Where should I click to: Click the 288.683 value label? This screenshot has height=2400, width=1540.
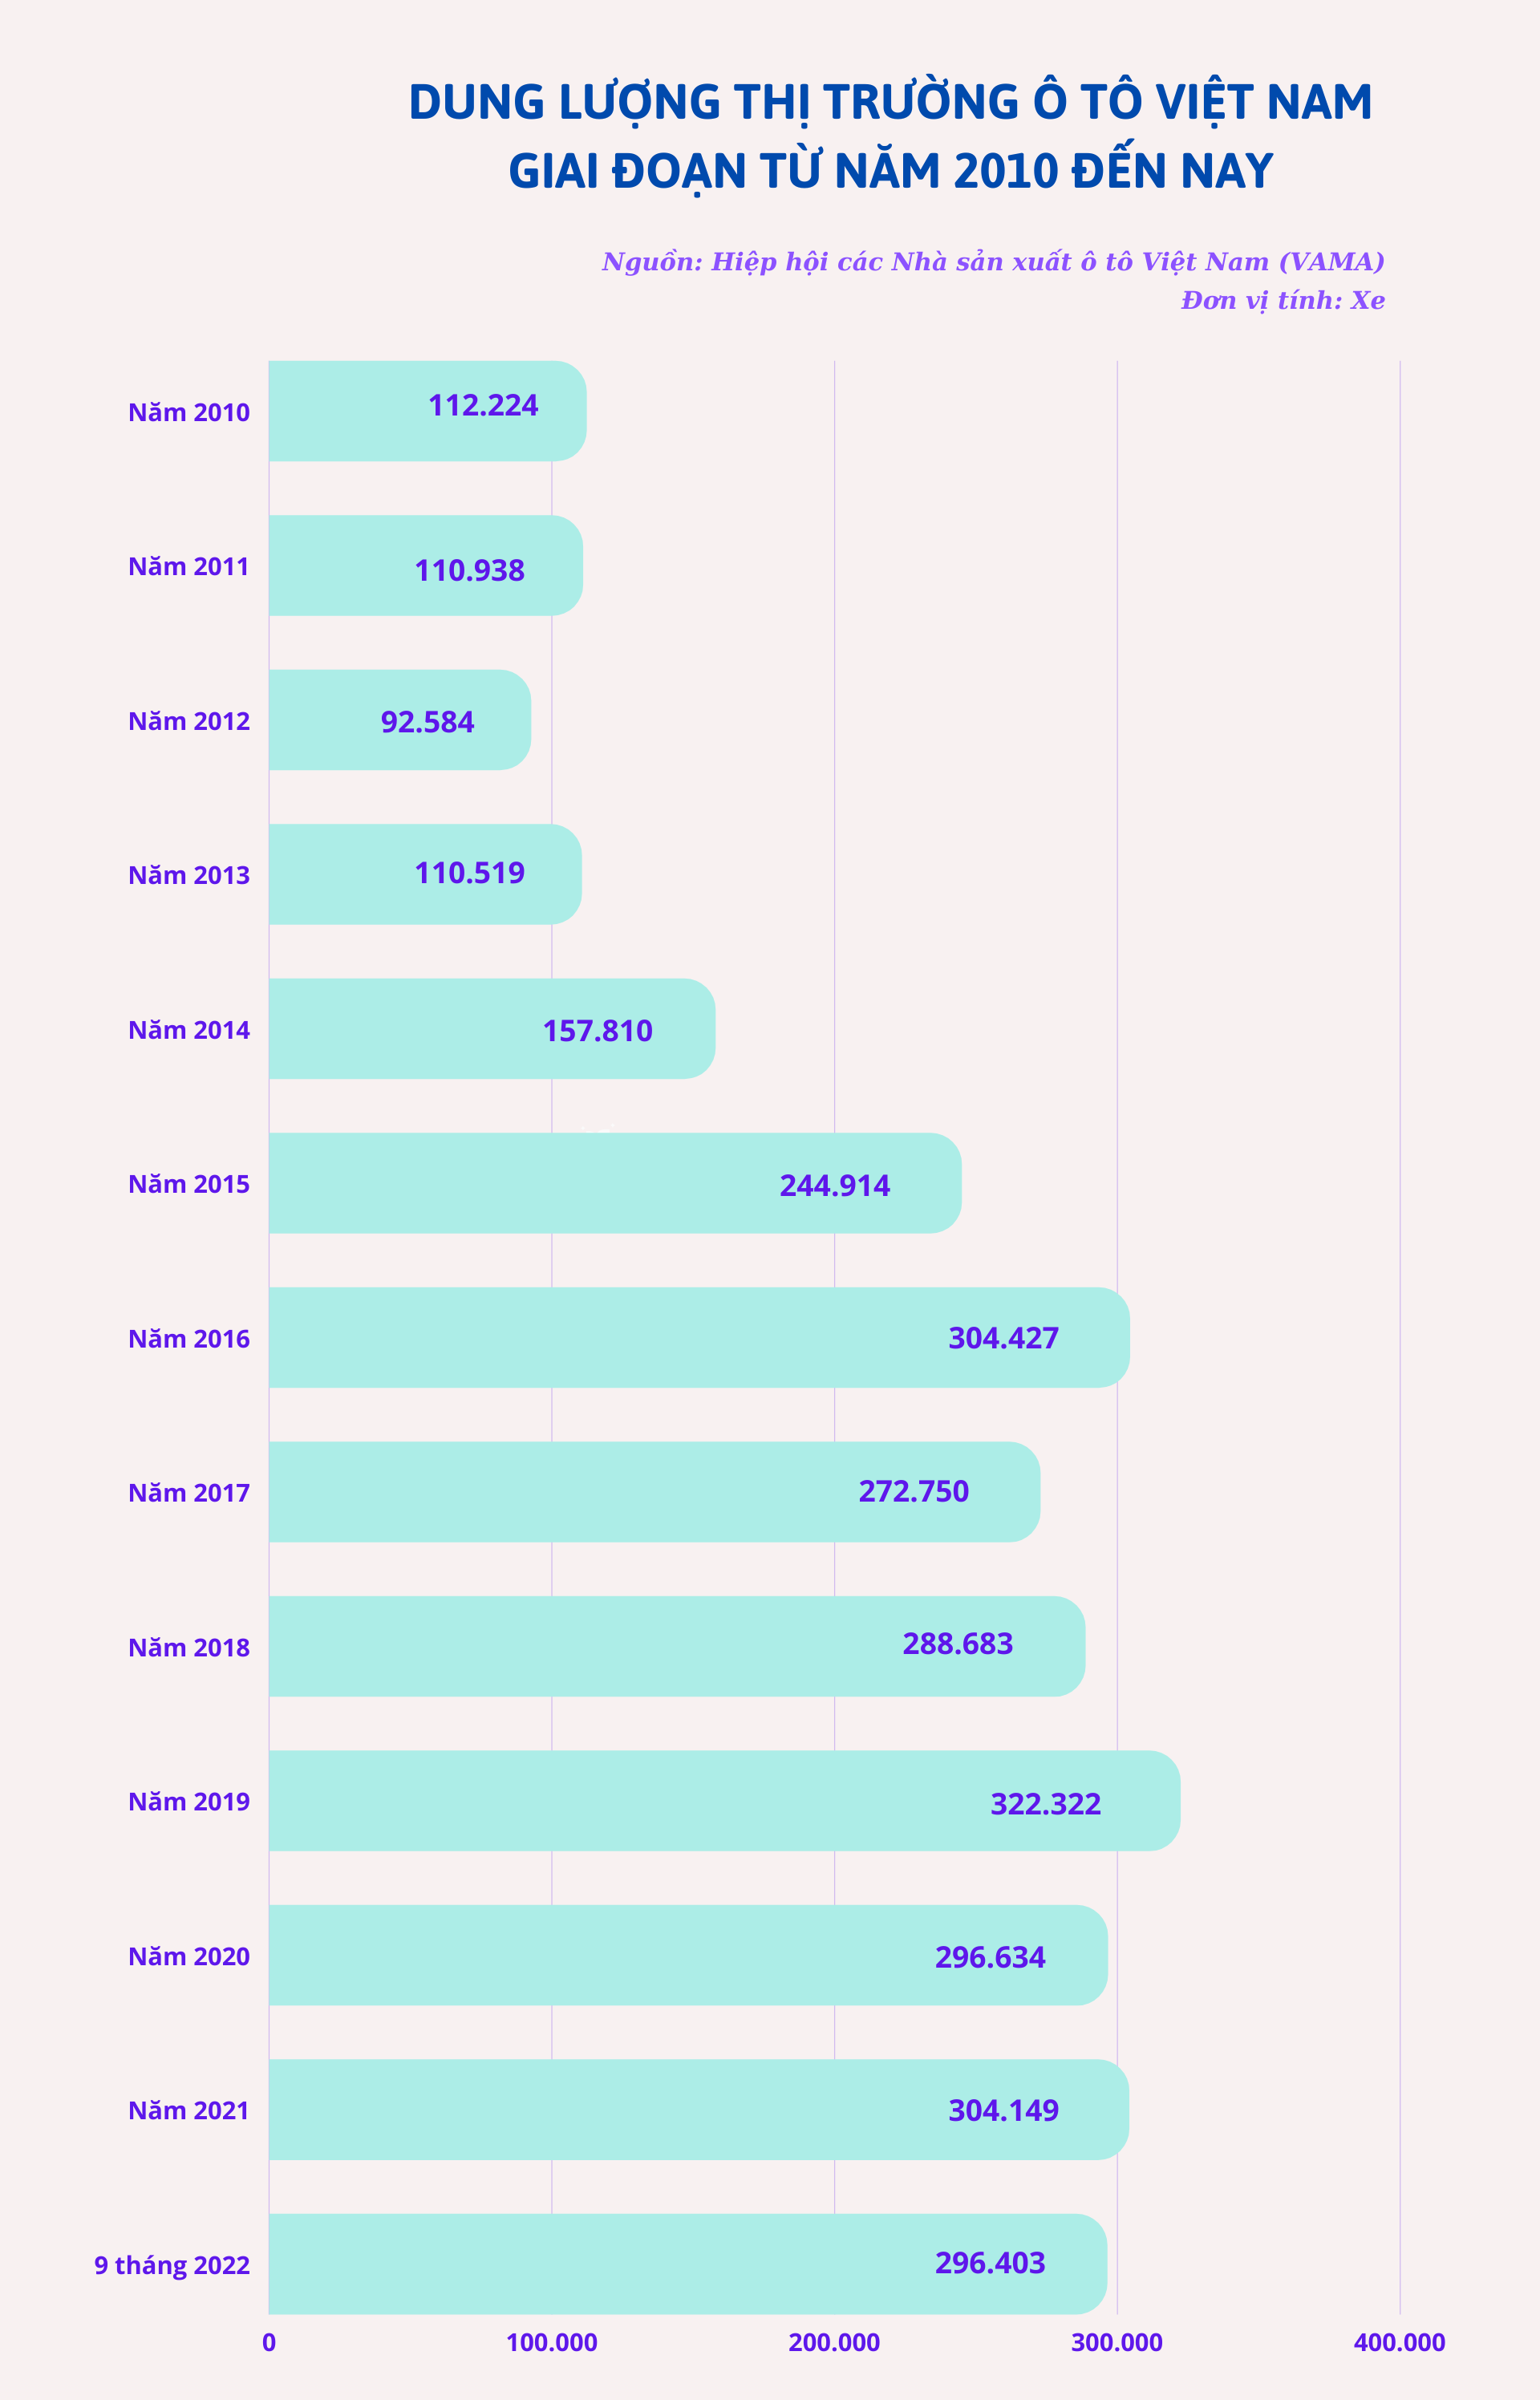pos(957,1644)
